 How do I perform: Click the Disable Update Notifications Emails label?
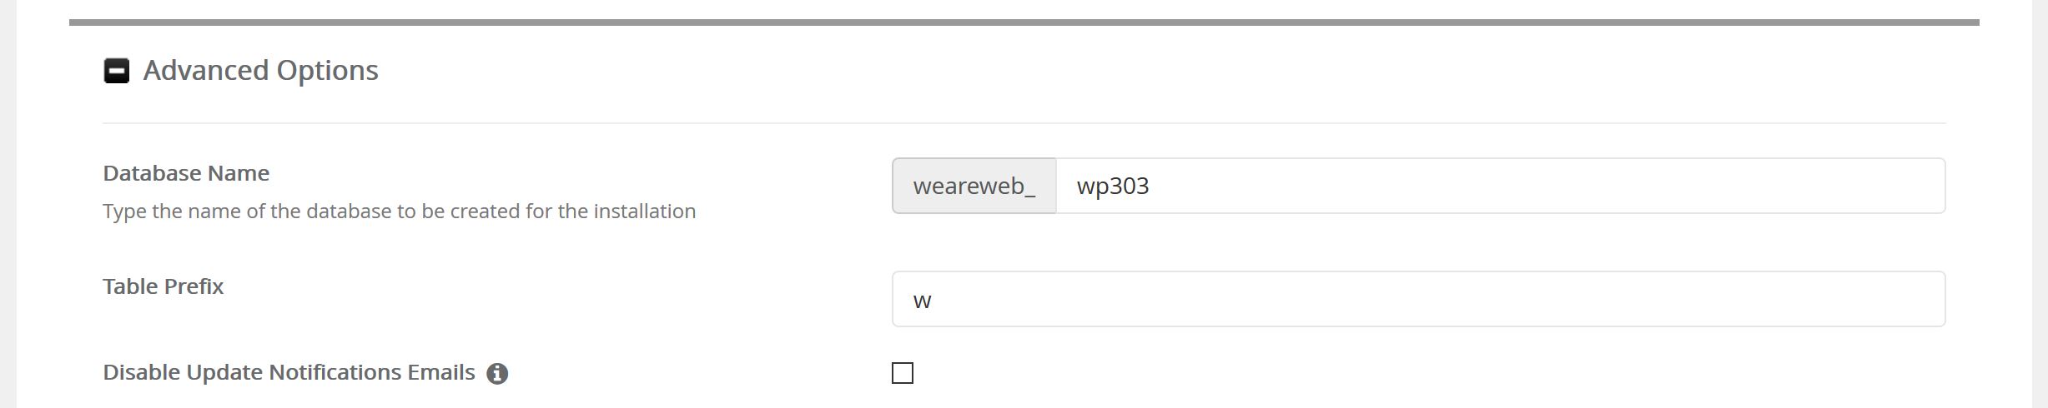pos(289,372)
